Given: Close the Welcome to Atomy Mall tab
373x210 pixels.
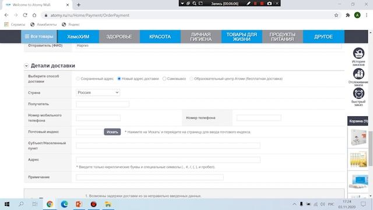Looking at the screenshot, I should click(68, 5).
